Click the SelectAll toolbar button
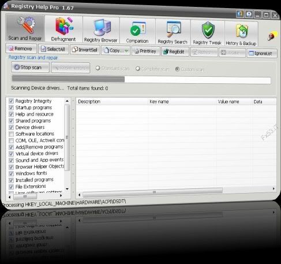281x264 pixels. (x=54, y=49)
